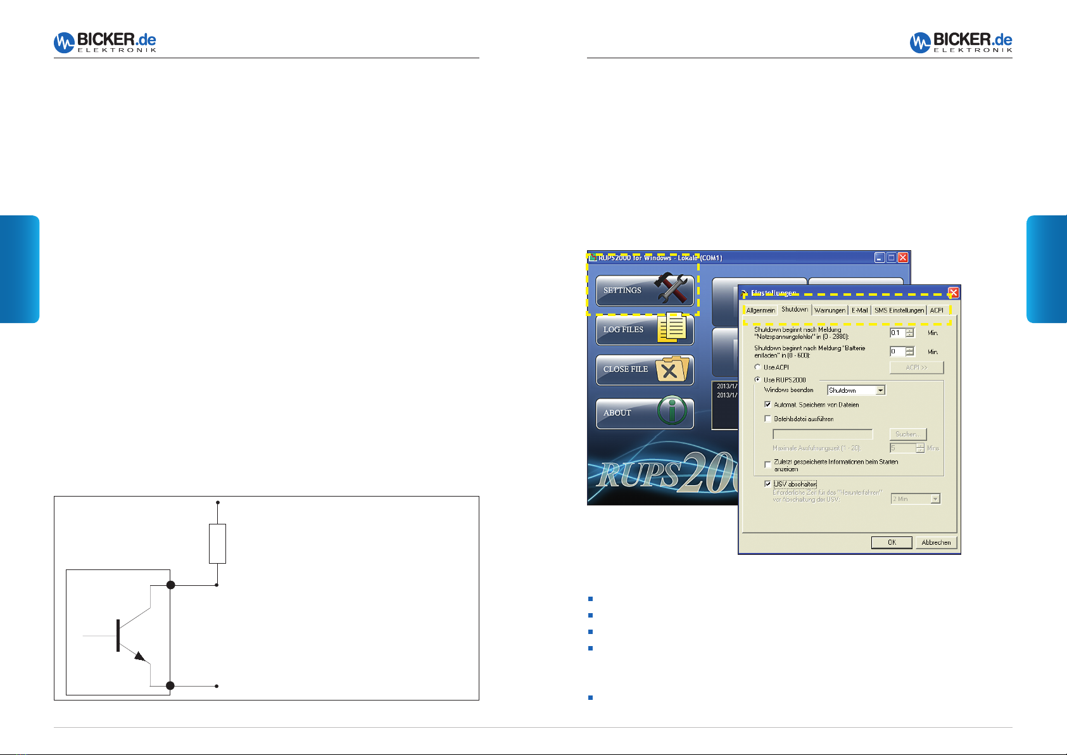Click the 'Maximale Ausführungszeit (1 - 20)' label
Viewport: 1067px width, 755px height.
[x=817, y=448]
